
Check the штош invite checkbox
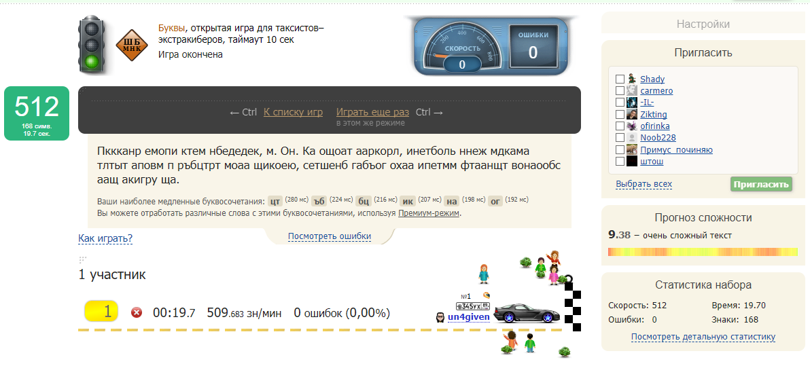(620, 162)
